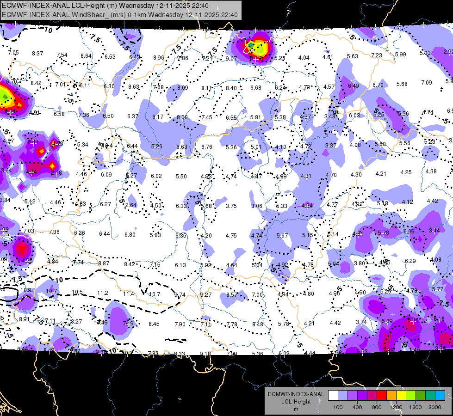The image size is (453, 416).
Task: Click the light lavender legend swatch
Action: coord(343,396)
